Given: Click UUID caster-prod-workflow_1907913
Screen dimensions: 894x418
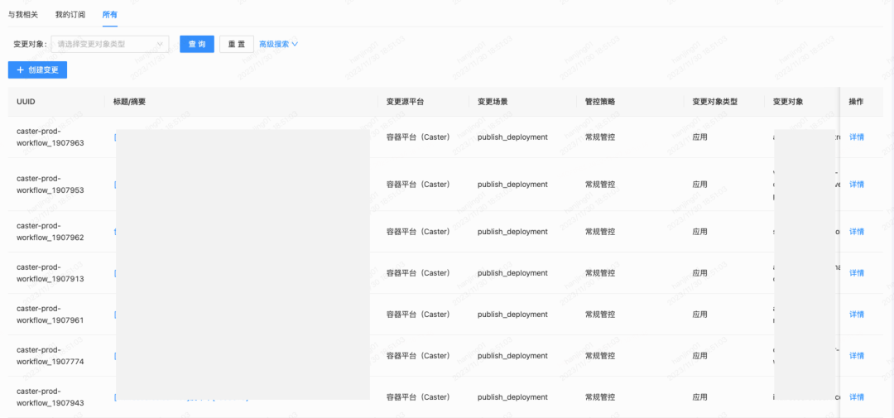Looking at the screenshot, I should (50, 273).
